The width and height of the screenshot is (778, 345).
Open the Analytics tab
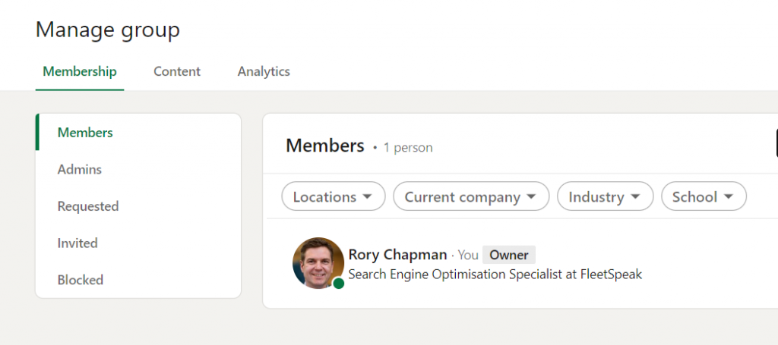[x=264, y=71]
